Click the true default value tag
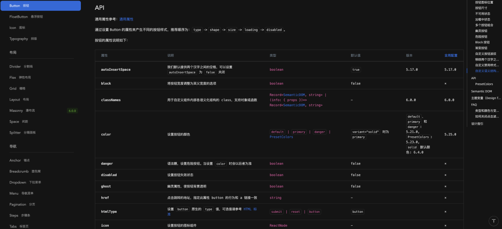Image resolution: width=502 pixels, height=229 pixels. (x=356, y=70)
